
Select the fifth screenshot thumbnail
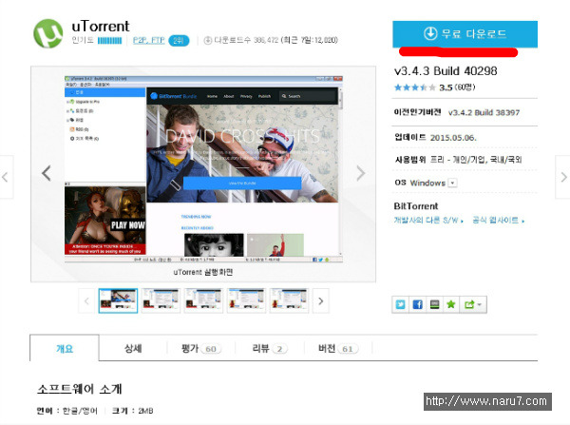pyautogui.click(x=289, y=300)
